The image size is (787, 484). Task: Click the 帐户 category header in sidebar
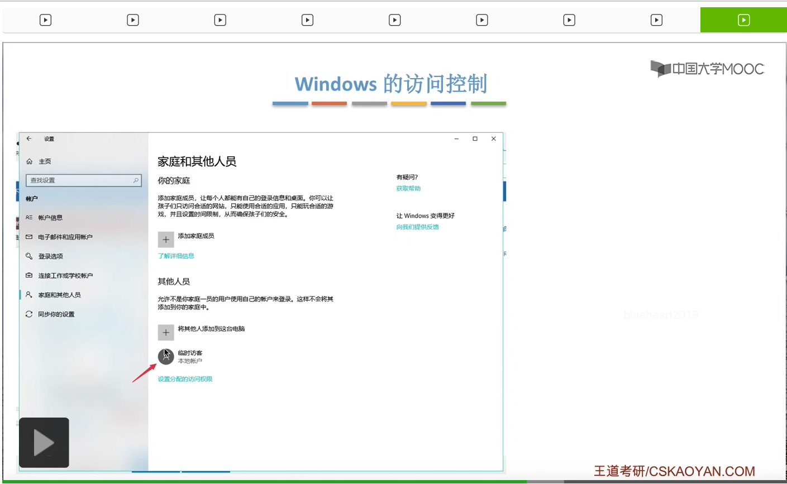[x=32, y=199]
